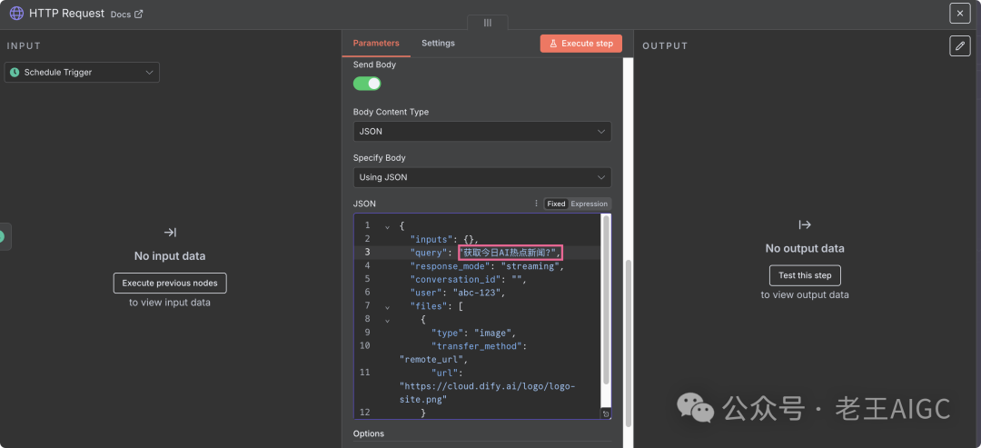Collapse the "files" array at line 7
The height and width of the screenshot is (448, 981).
[387, 306]
